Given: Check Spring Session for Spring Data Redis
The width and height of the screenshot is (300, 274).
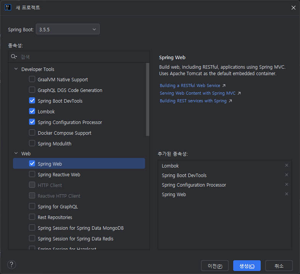Looking at the screenshot, I should coord(32,239).
